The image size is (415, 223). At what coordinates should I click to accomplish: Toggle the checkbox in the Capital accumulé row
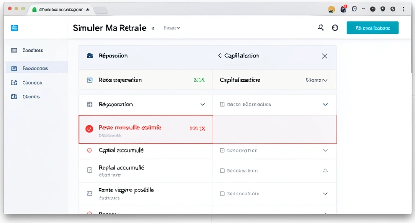tap(222, 150)
